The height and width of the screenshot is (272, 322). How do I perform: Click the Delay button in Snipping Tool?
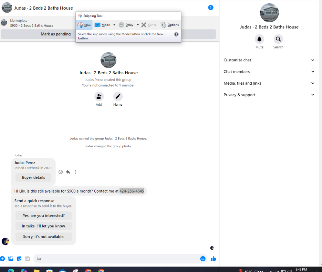coord(126,25)
